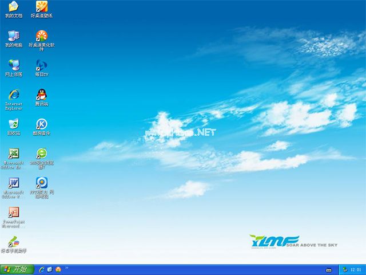Launch PPTV网络电视 shortcut

41,183
